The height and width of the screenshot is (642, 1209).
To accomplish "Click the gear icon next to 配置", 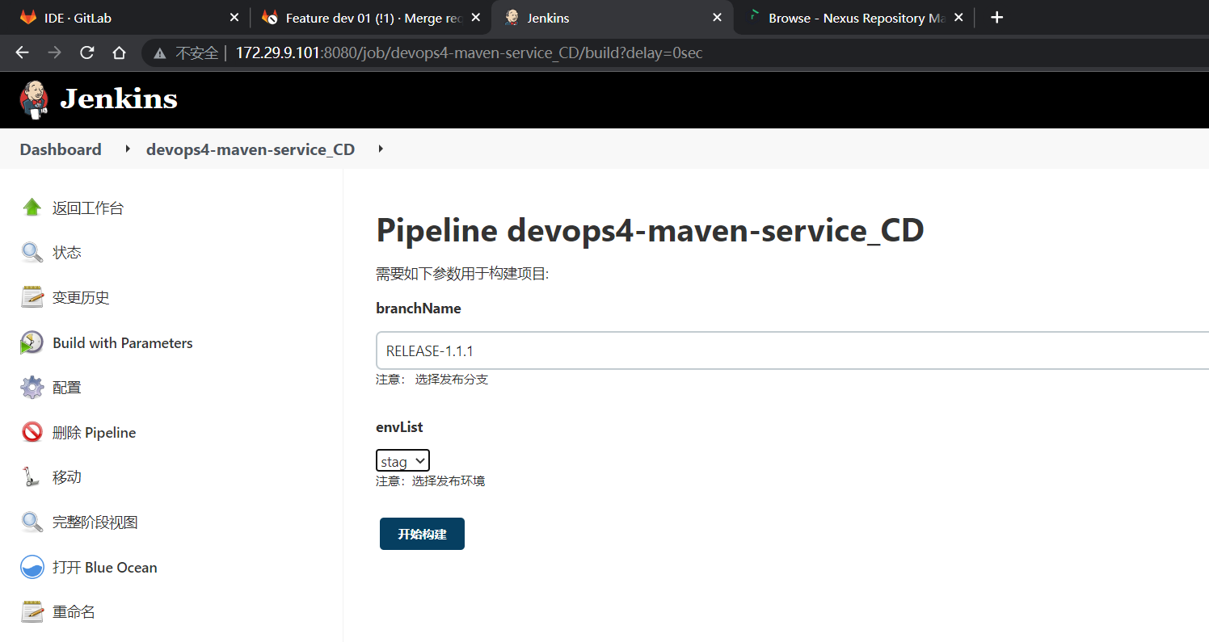I will point(32,388).
